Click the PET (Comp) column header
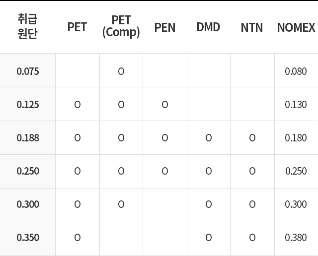This screenshot has width=318, height=256. (121, 26)
